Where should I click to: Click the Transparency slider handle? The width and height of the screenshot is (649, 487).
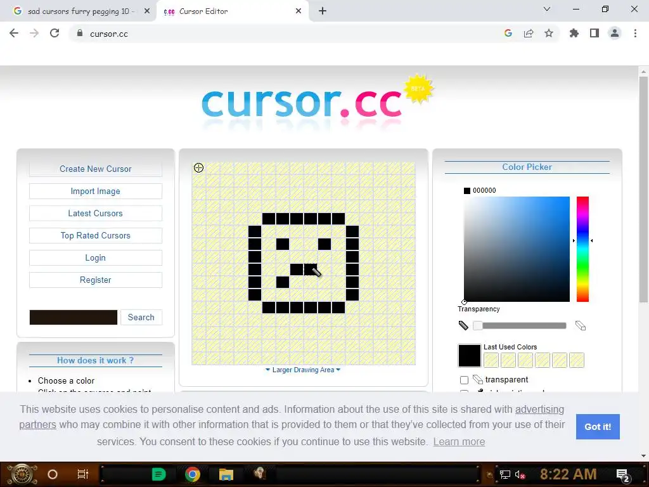[x=478, y=325]
